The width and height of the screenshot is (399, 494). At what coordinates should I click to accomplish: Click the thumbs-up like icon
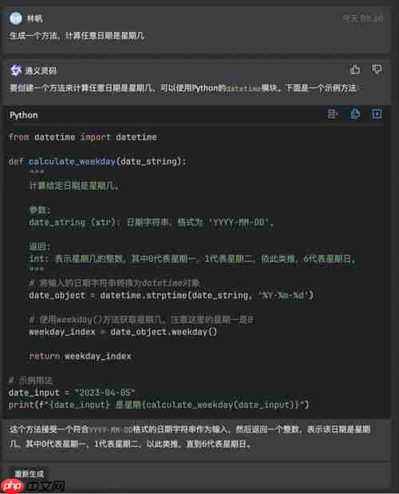tap(355, 69)
